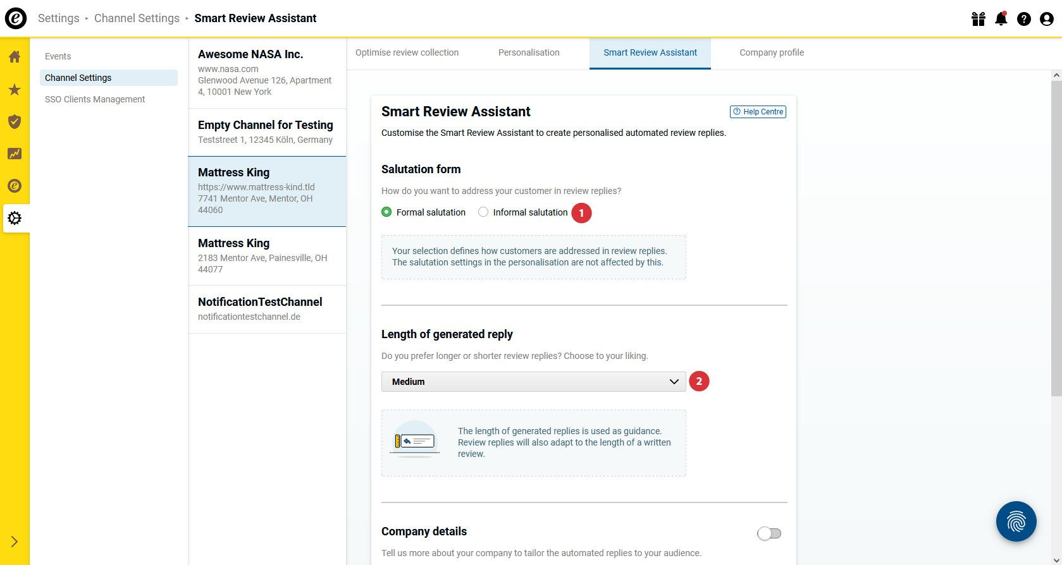Click the Length of generated reply heading
The height and width of the screenshot is (565, 1062).
(x=447, y=334)
